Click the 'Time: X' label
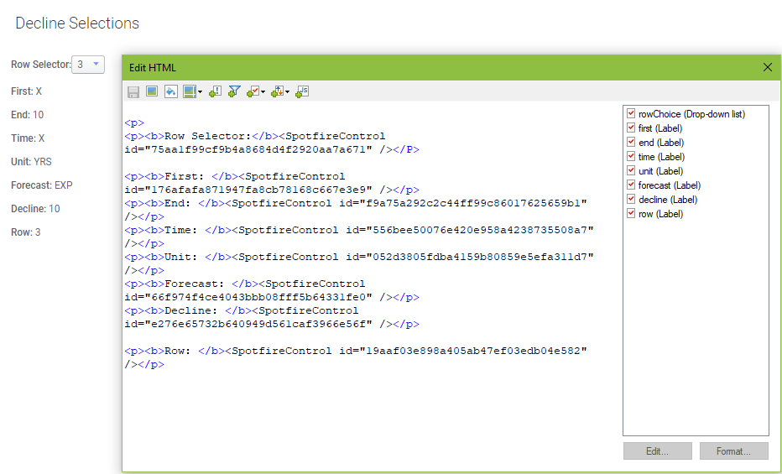The image size is (782, 474). coord(28,138)
